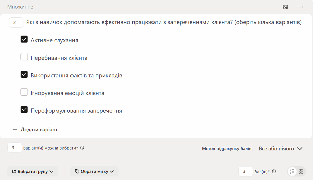313x180 pixels.
Task: Uncheck the 'Переформулювання заперечення' checkbox
Action: (x=24, y=110)
